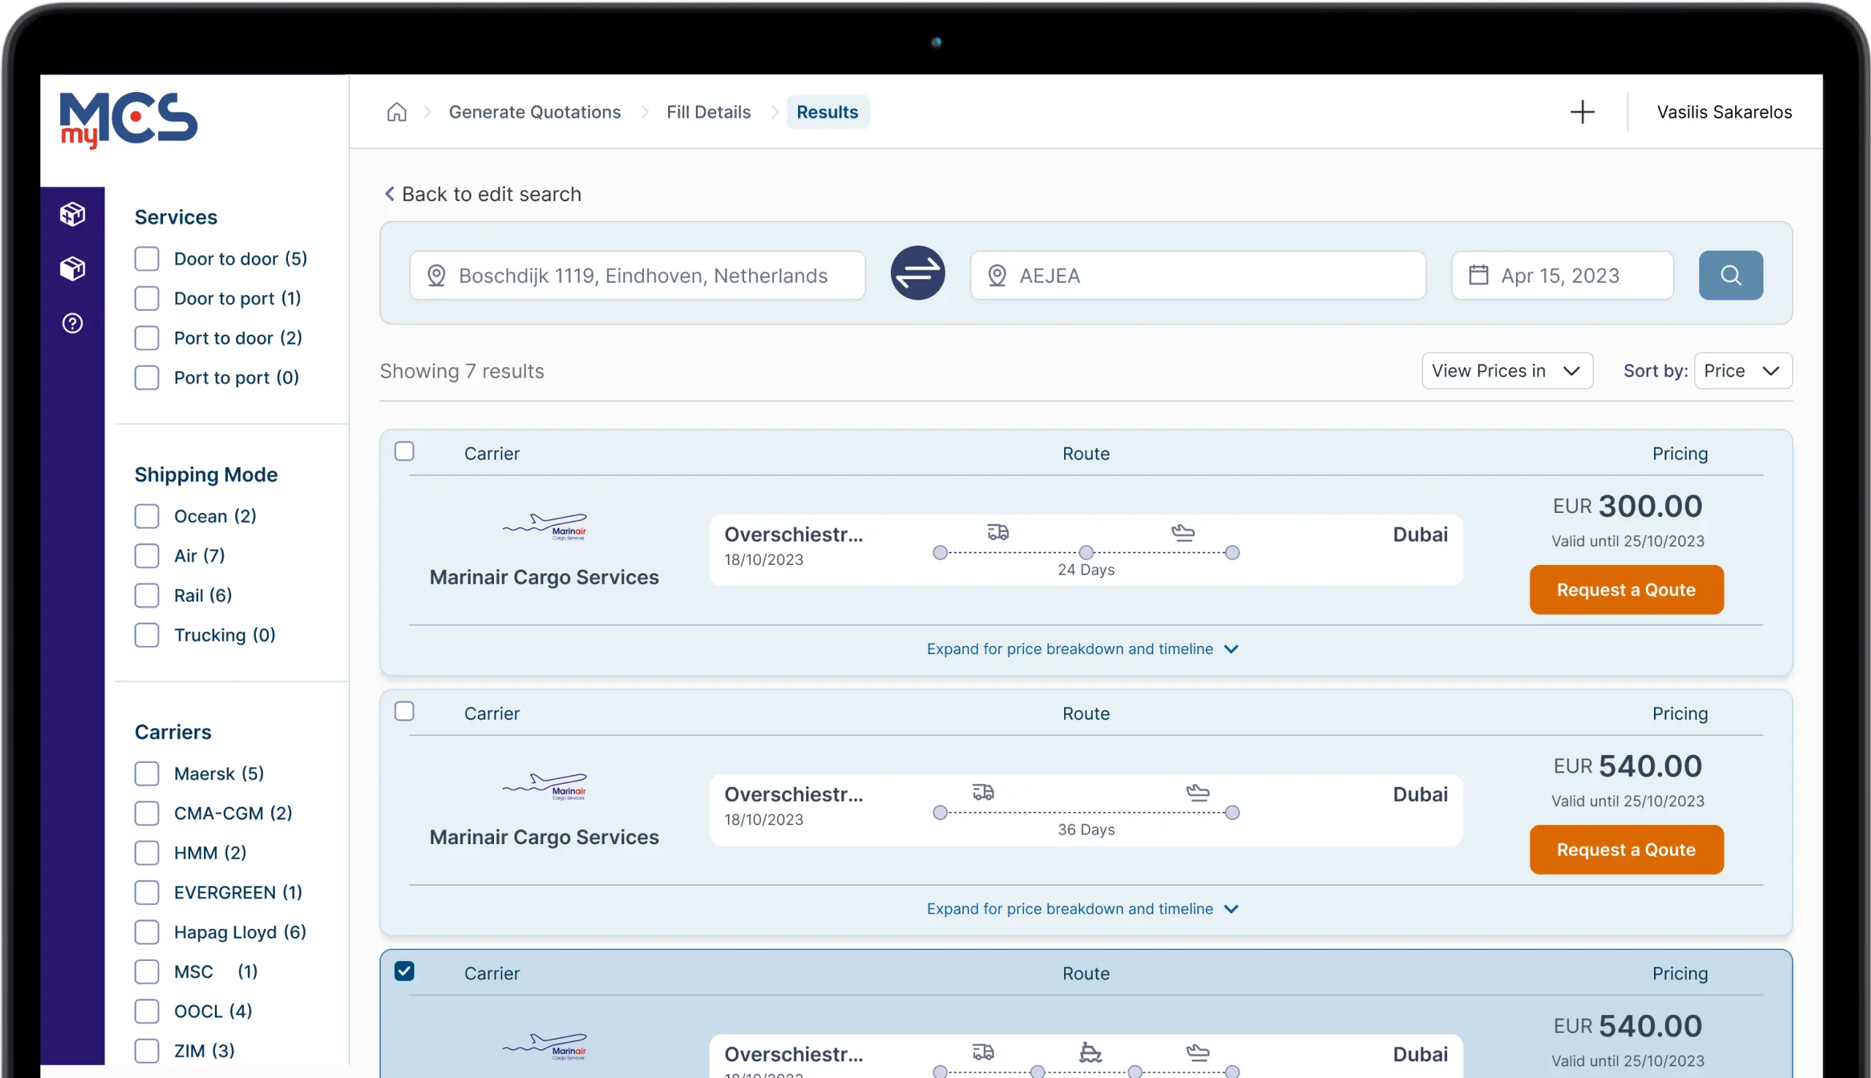Click the MCS my logo
Image resolution: width=1871 pixels, height=1078 pixels.
coord(128,120)
